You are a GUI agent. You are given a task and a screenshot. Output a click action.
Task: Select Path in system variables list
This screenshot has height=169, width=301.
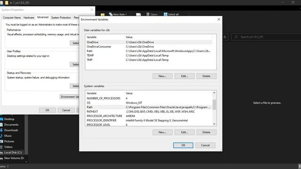[x=149, y=107]
